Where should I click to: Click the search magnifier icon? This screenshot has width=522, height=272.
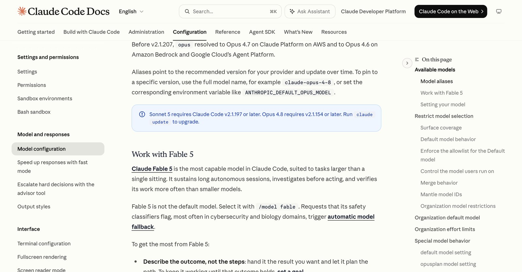coord(187,11)
